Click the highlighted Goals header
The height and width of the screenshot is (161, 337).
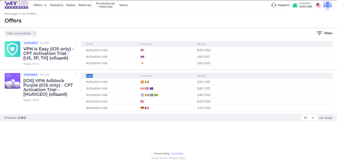coord(89,76)
